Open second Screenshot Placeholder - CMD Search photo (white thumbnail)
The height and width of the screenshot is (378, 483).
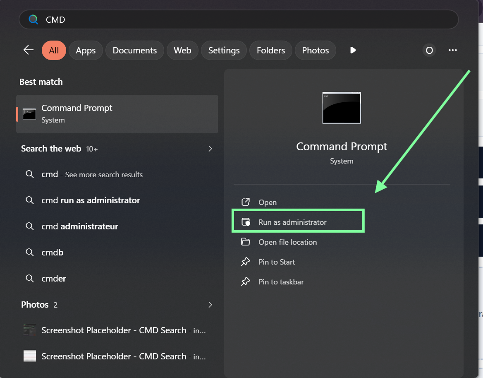coord(117,356)
